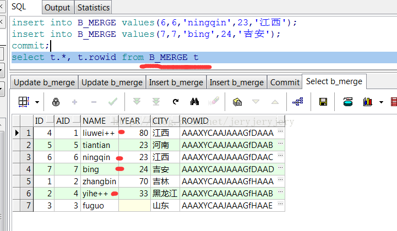Click the export query results icon
The width and height of the screenshot is (397, 231).
point(348,102)
